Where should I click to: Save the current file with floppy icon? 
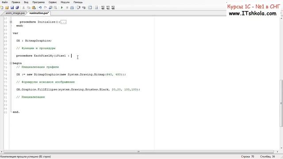click(12, 8)
